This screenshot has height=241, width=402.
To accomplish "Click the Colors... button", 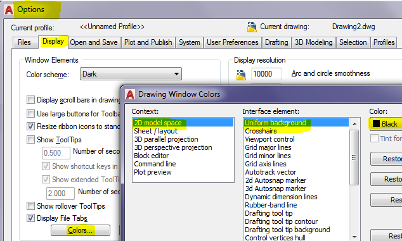I will pyautogui.click(x=81, y=230).
